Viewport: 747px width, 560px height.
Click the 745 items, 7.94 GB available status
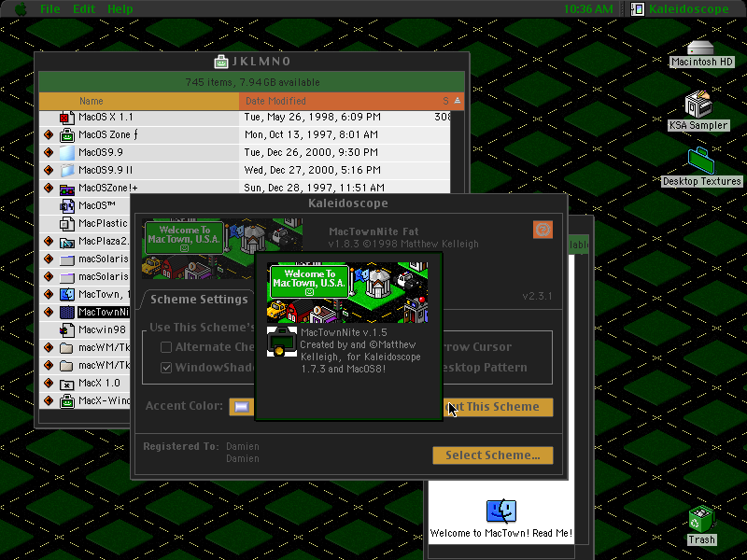pos(252,82)
